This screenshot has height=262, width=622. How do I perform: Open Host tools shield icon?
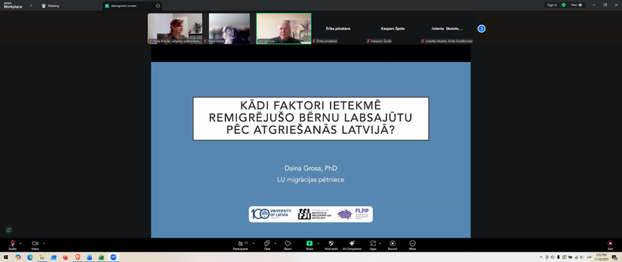(x=330, y=244)
